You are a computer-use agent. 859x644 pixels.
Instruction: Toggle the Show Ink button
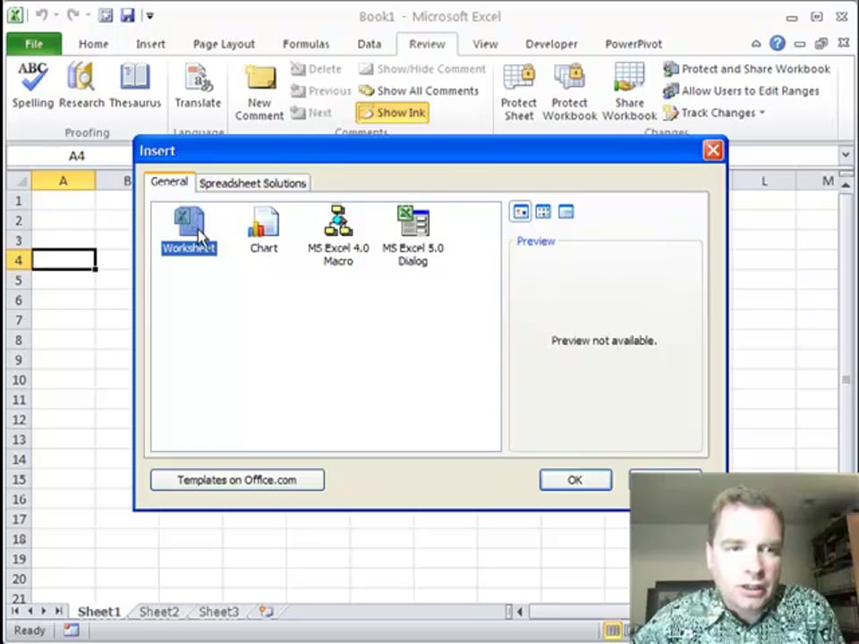click(x=392, y=113)
